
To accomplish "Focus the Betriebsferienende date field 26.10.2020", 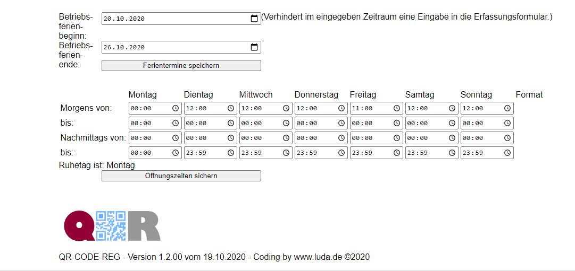I will pos(181,47).
